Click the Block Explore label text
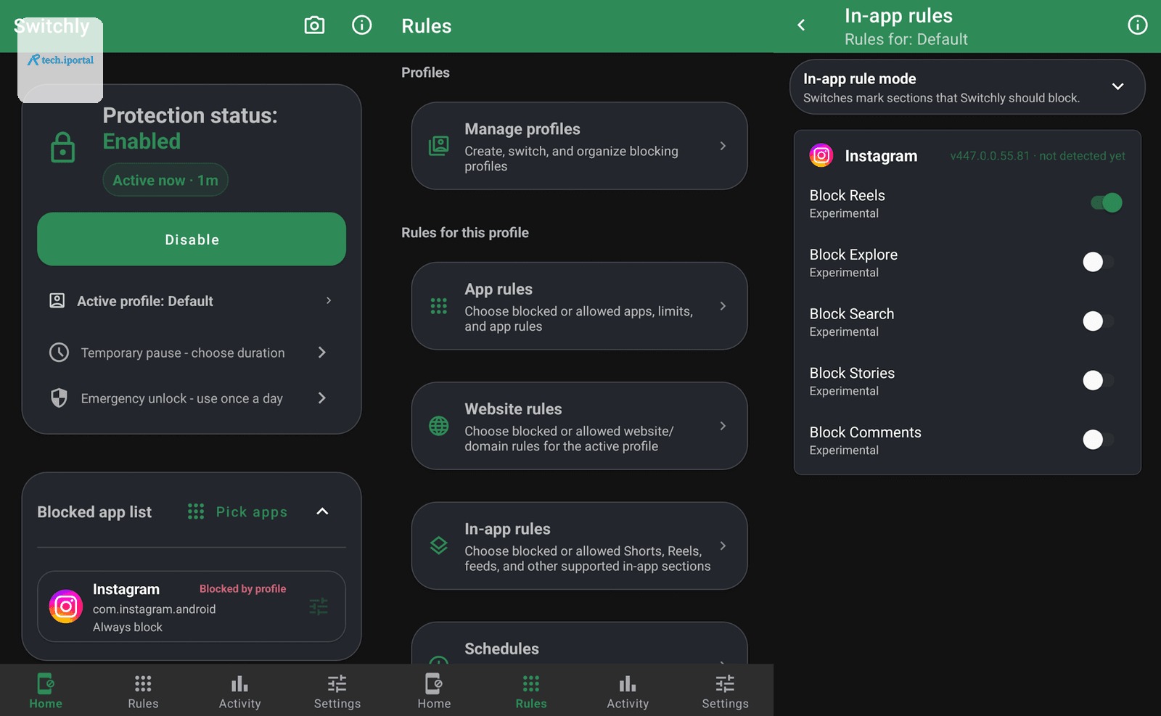 pos(853,255)
